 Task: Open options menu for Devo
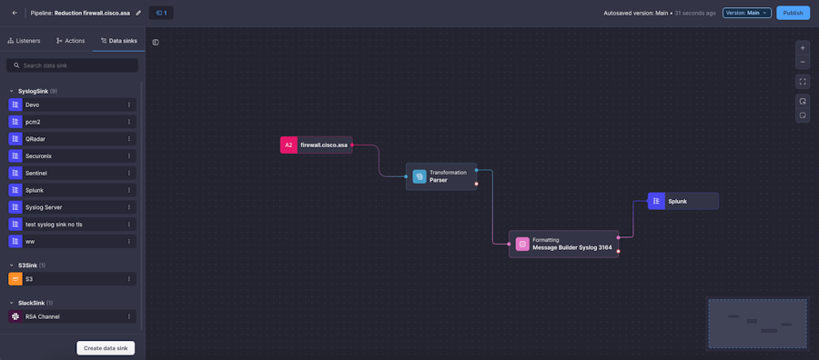[129, 105]
